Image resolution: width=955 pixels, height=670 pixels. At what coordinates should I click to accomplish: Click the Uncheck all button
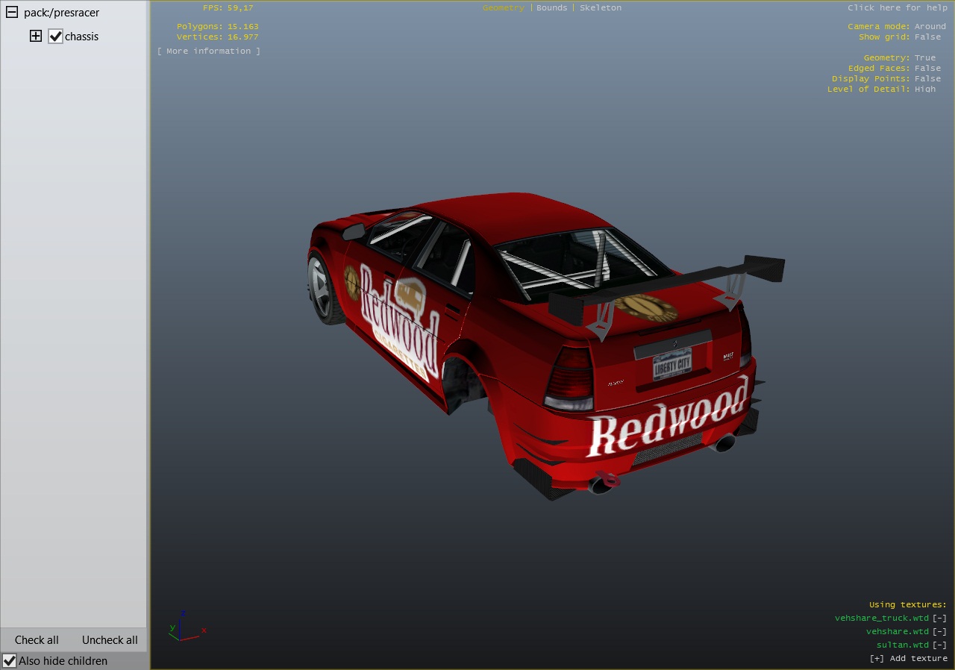point(110,640)
